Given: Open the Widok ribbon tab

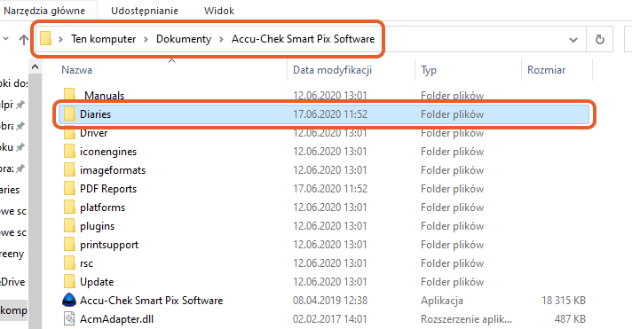Looking at the screenshot, I should click(219, 11).
